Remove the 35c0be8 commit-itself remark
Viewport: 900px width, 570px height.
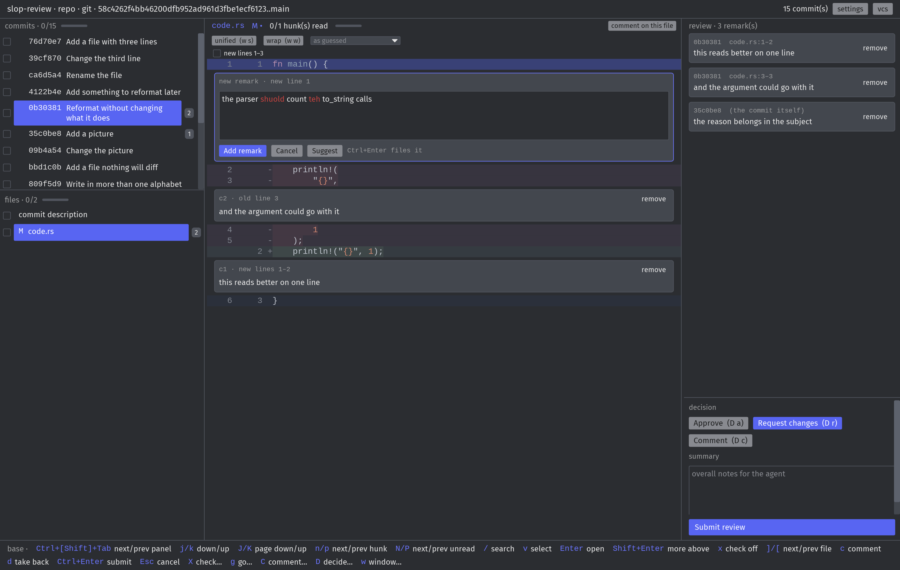pos(875,117)
